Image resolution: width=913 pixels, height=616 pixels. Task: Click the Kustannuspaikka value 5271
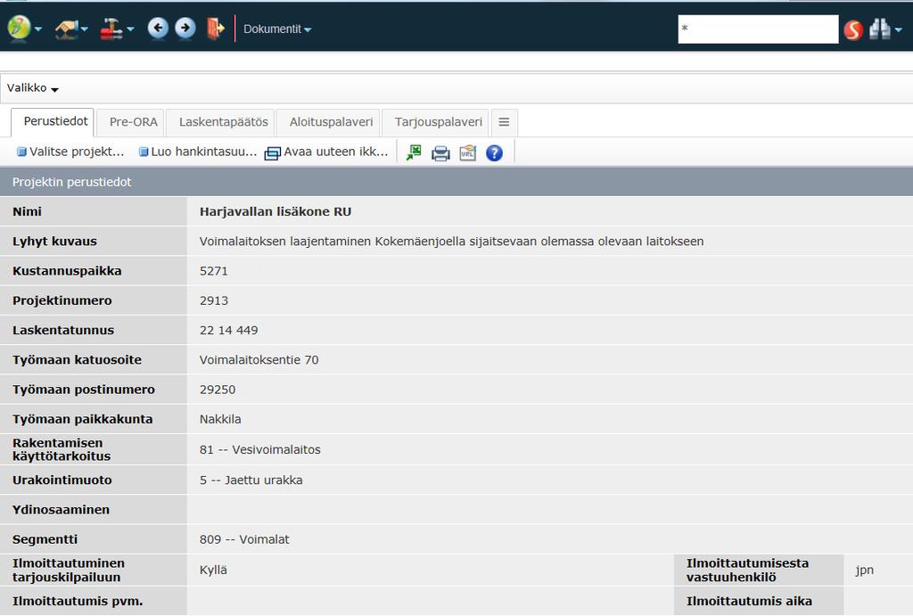pyautogui.click(x=214, y=271)
